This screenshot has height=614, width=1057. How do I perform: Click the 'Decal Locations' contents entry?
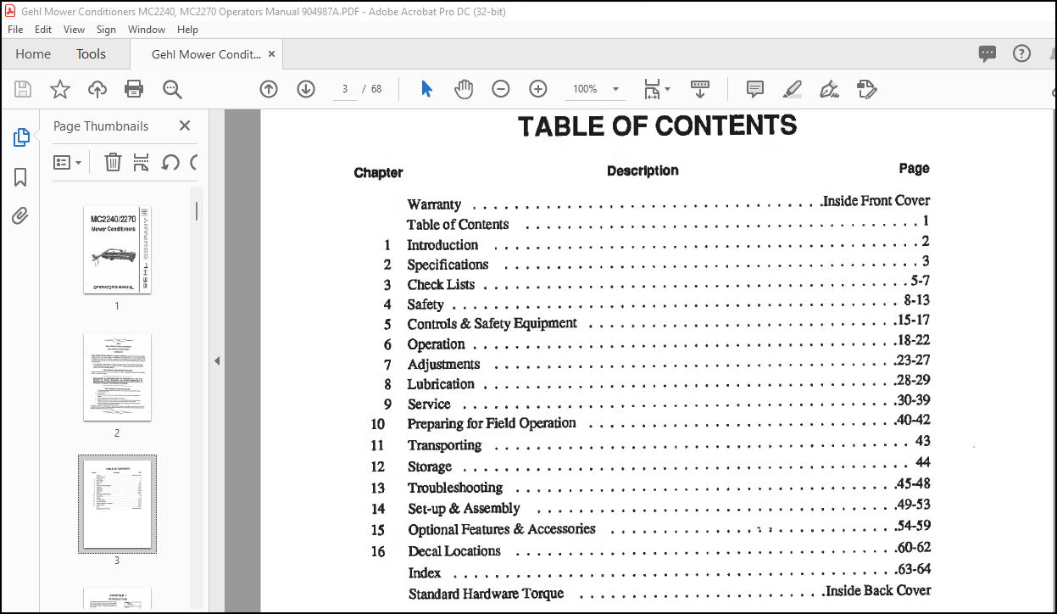tap(454, 551)
